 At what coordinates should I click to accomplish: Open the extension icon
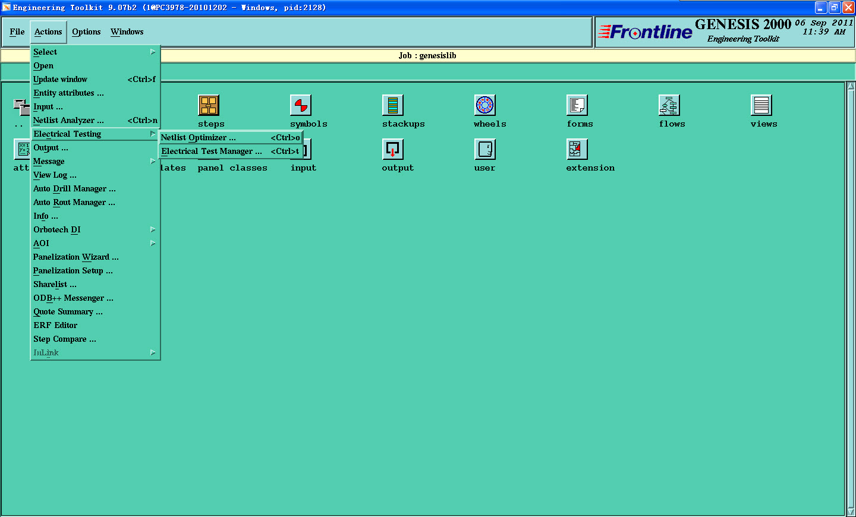[x=577, y=149]
